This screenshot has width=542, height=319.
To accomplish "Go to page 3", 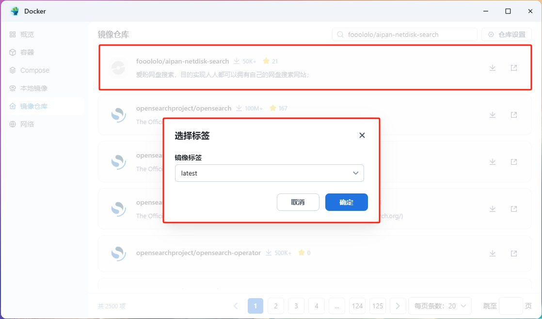I will click(296, 306).
